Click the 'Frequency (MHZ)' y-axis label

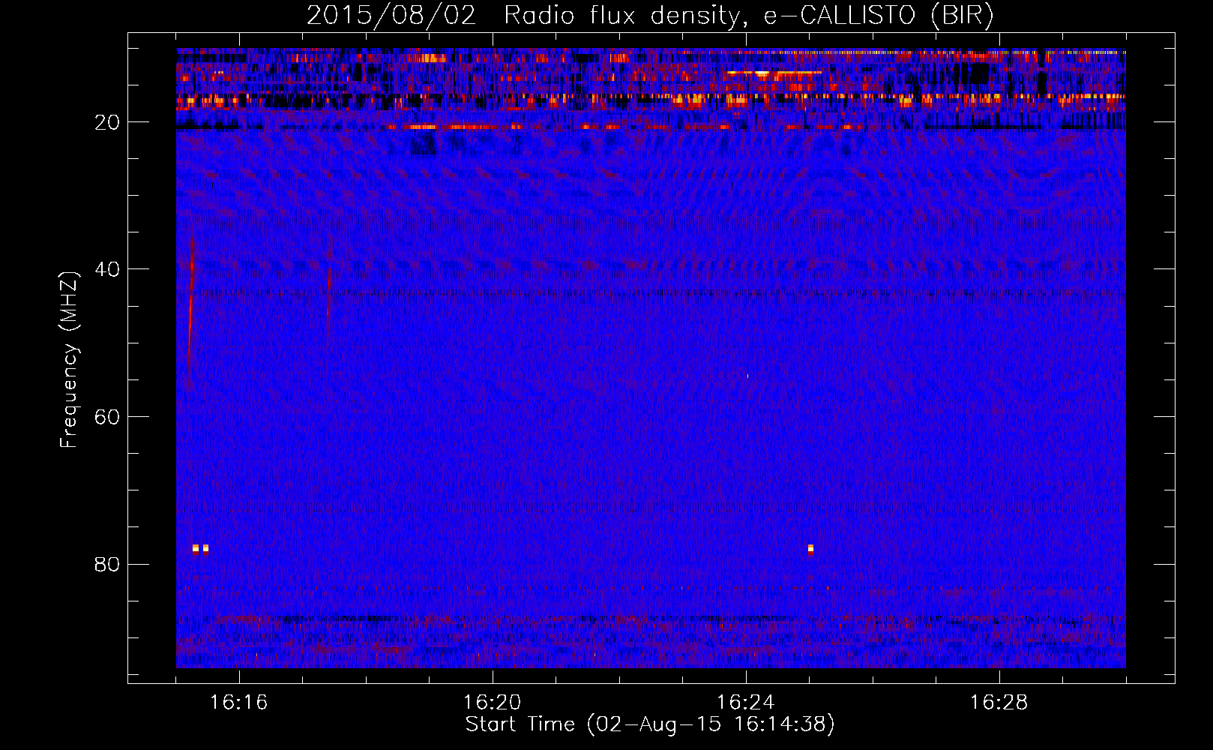pos(69,360)
